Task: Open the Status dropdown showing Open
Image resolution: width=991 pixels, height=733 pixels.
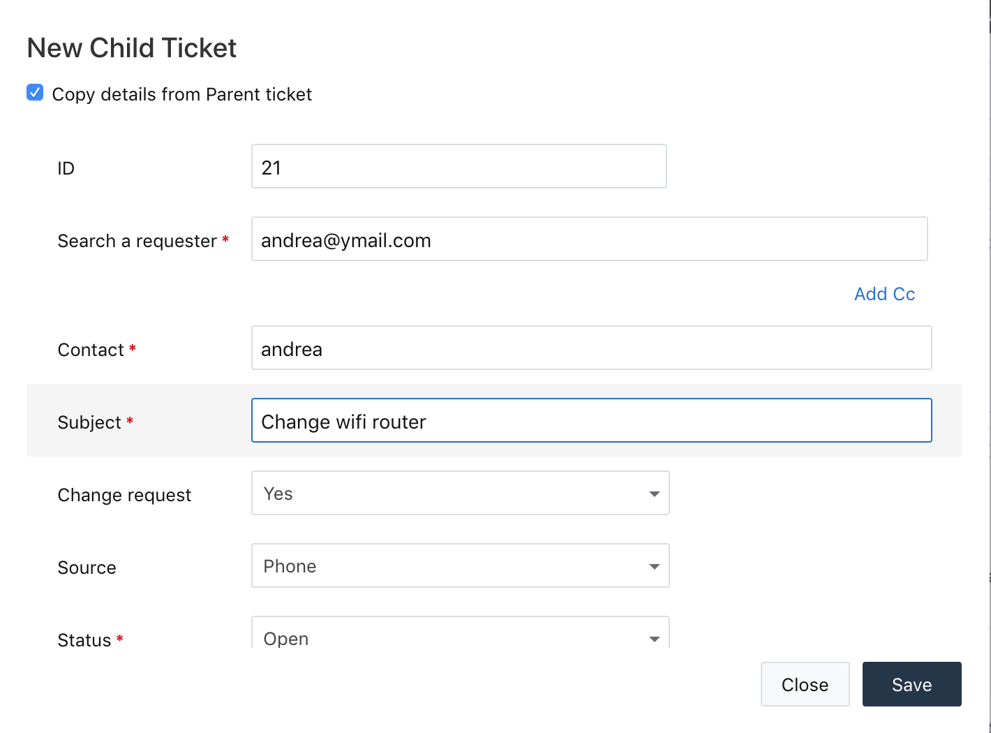Action: point(461,635)
